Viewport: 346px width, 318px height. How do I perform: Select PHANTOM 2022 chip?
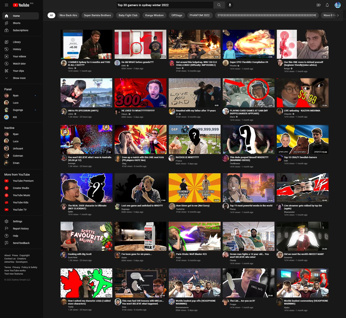[x=200, y=15]
